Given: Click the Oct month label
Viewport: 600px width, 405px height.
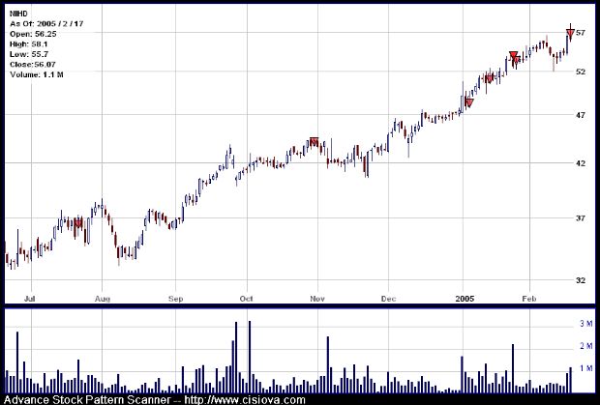Looking at the screenshot, I should tap(246, 299).
